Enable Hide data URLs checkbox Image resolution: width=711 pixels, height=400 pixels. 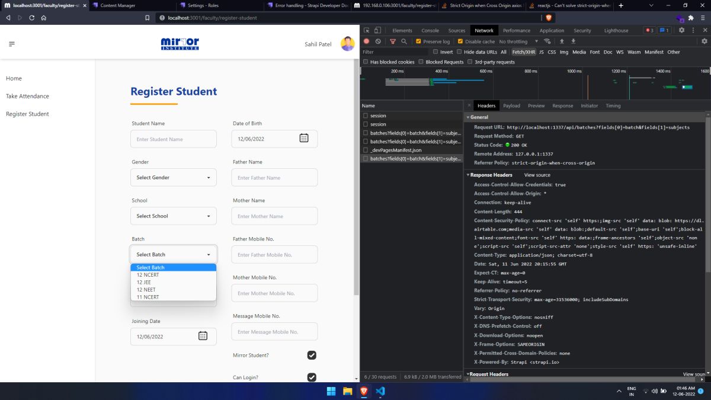[459, 52]
